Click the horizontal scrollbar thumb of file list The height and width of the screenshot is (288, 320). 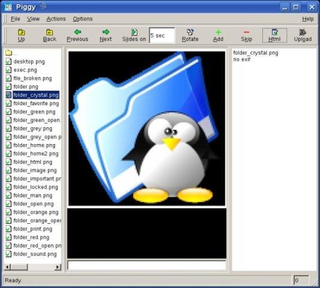pos(19,267)
